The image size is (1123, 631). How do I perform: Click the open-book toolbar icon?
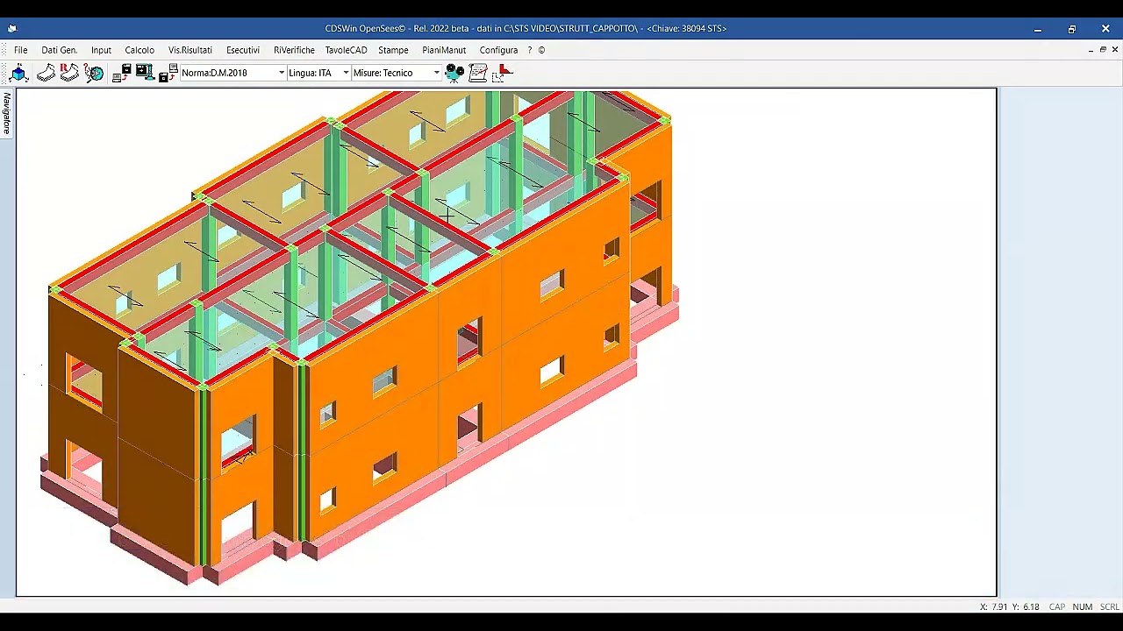[46, 73]
